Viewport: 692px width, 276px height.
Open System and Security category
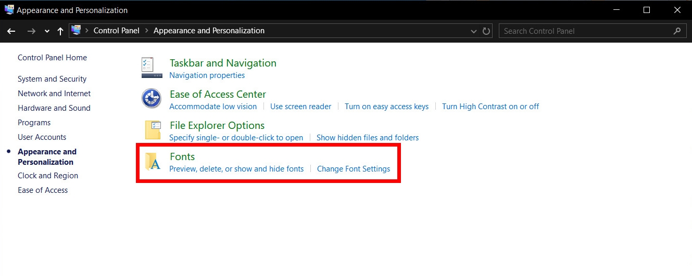coord(52,79)
